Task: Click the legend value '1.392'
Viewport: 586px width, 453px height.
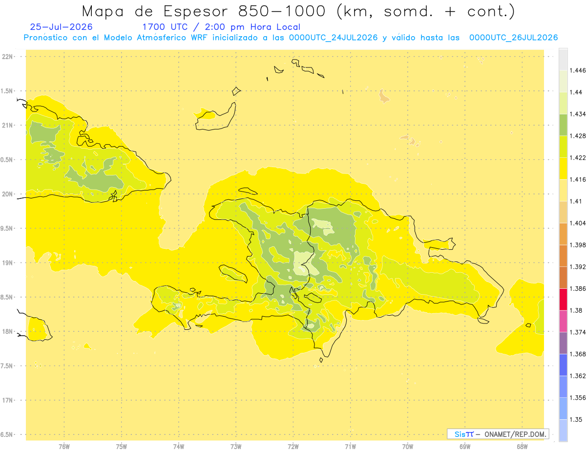Action: 578,267
